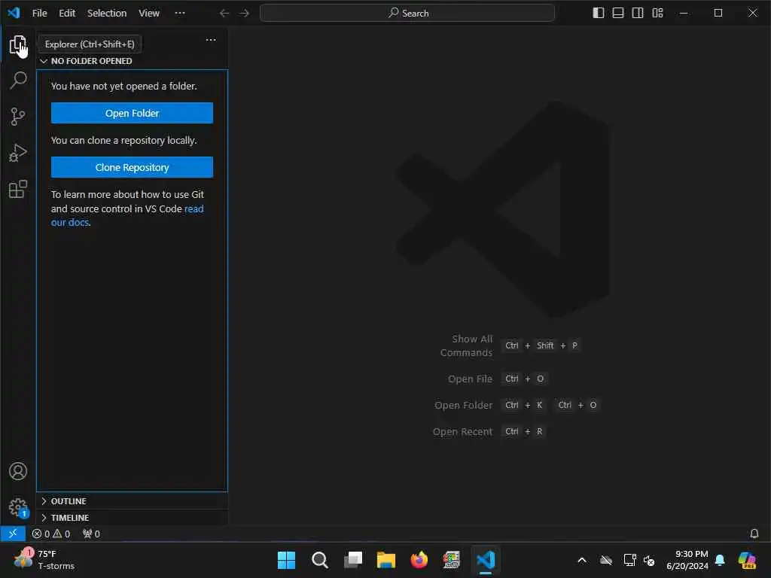
Task: Go forward with the right arrow
Action: [x=245, y=14]
